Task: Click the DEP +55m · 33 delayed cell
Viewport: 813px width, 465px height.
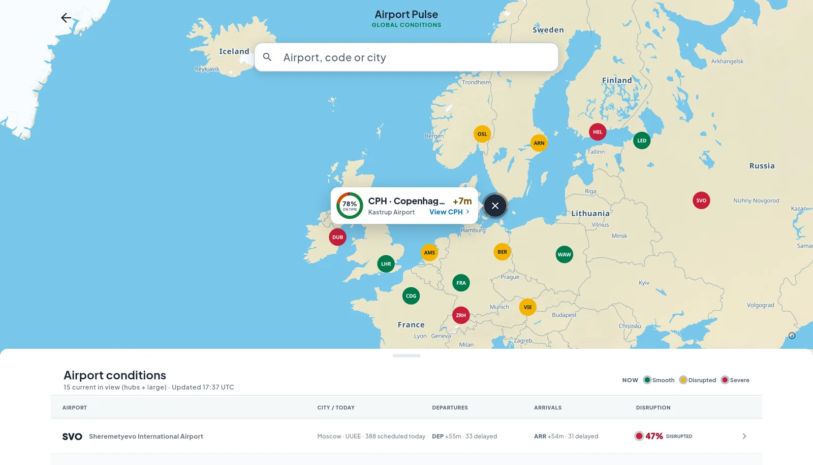Action: pos(464,437)
